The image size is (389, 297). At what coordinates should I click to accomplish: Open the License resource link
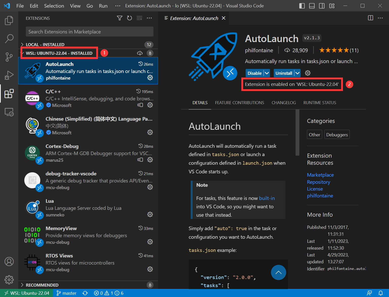tap(315, 189)
